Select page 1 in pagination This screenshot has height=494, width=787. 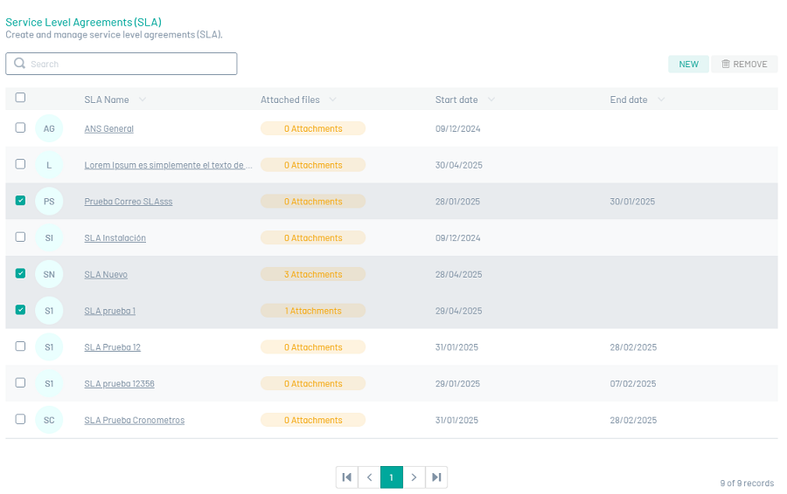click(392, 477)
